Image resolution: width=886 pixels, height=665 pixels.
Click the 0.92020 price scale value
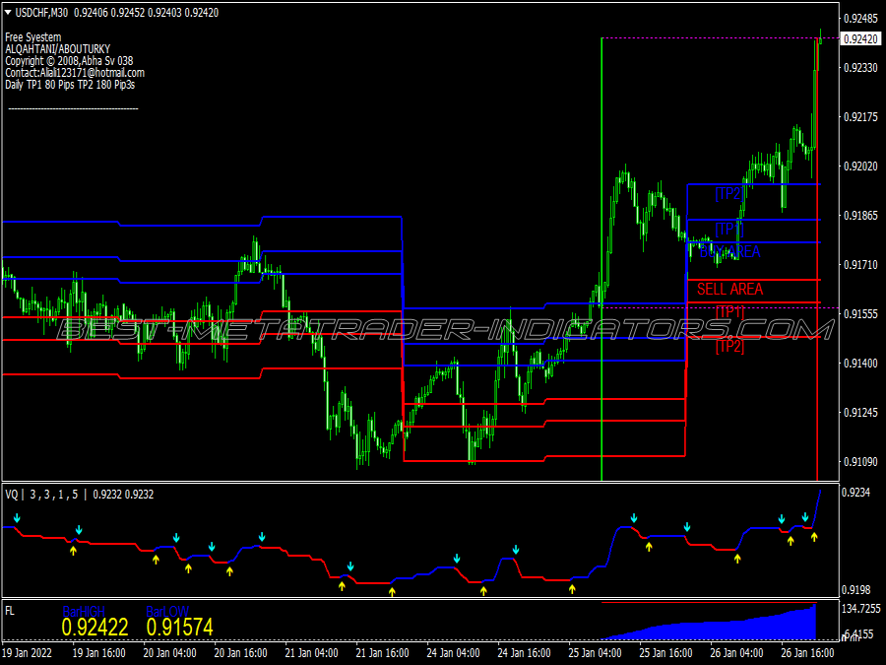860,166
